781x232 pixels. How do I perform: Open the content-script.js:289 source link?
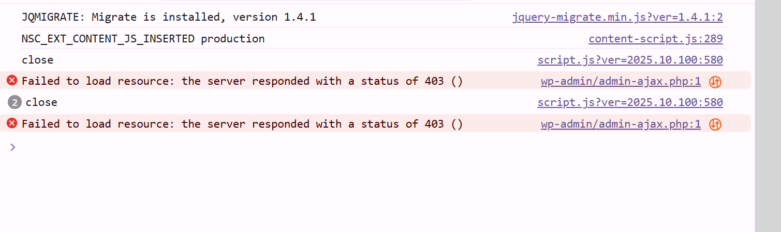click(x=655, y=39)
